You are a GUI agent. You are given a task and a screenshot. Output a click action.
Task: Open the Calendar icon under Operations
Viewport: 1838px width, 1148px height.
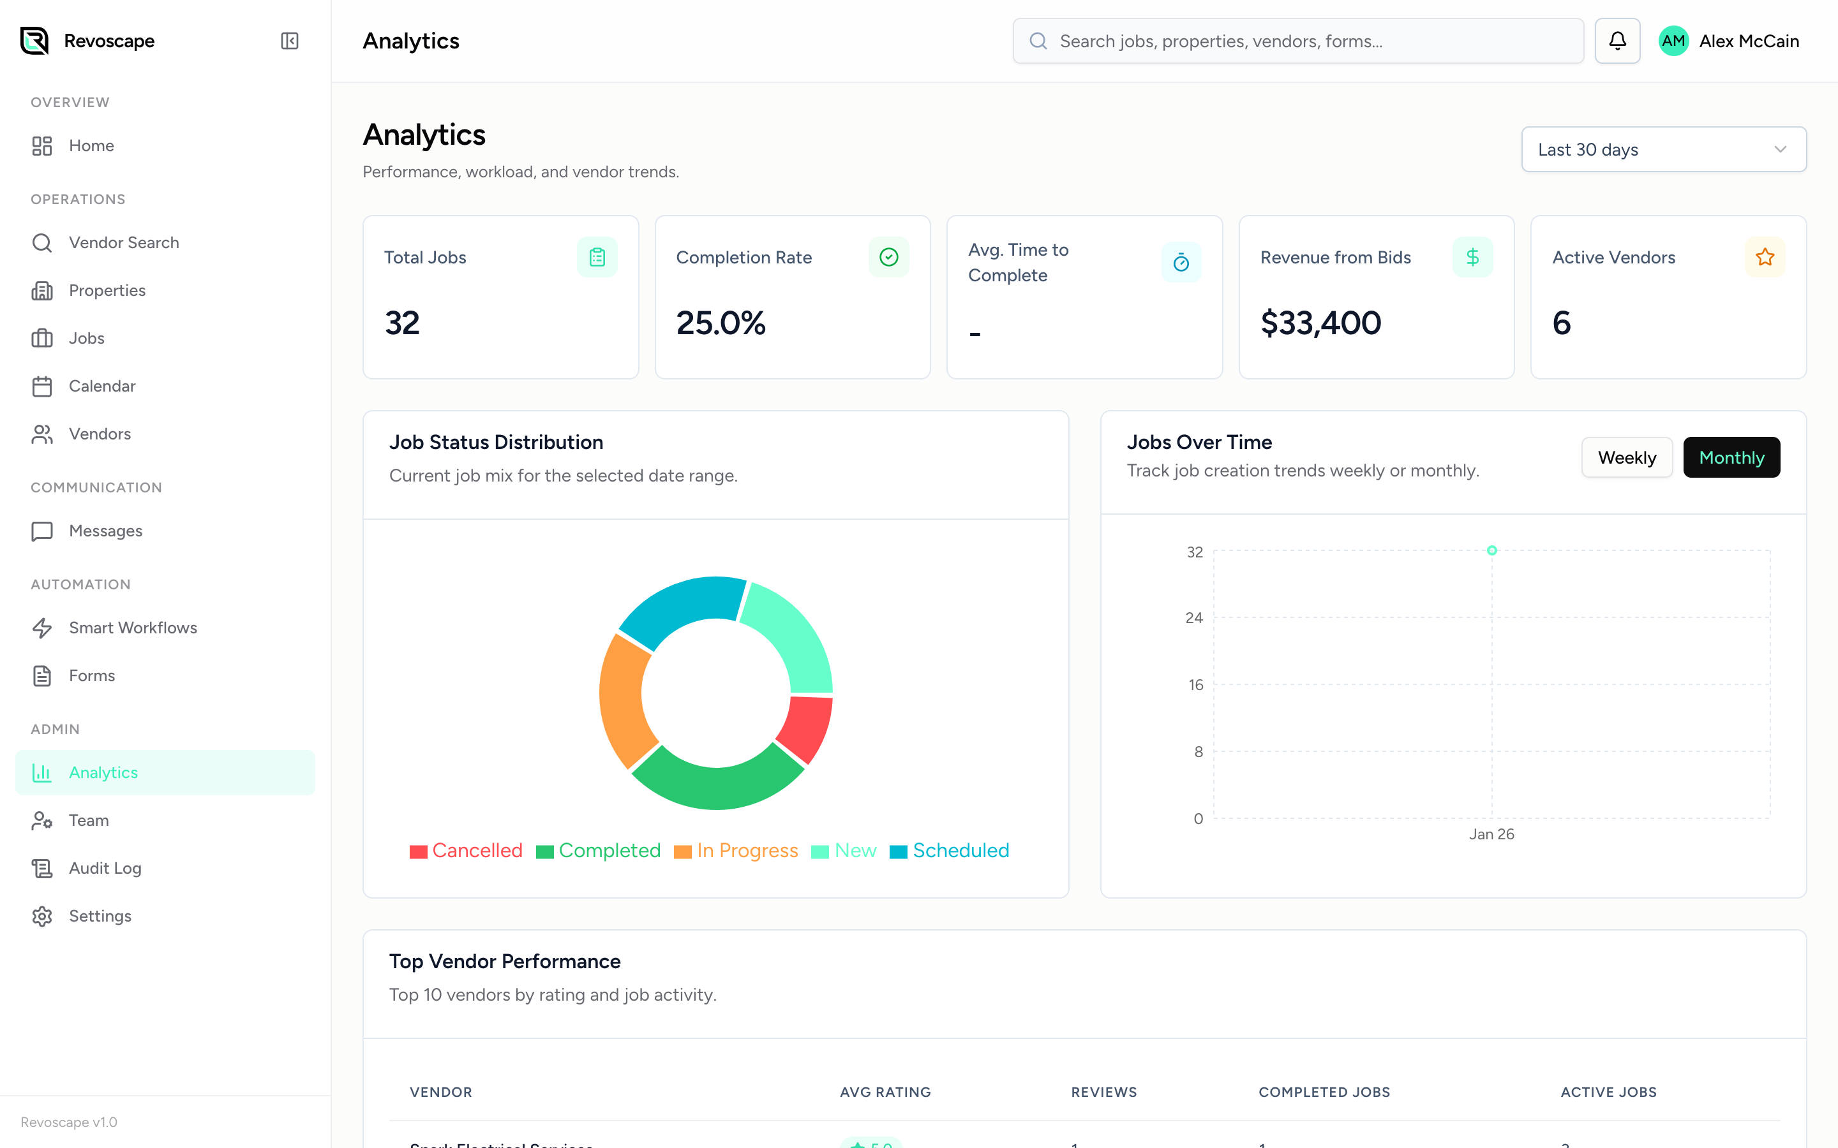click(x=41, y=386)
